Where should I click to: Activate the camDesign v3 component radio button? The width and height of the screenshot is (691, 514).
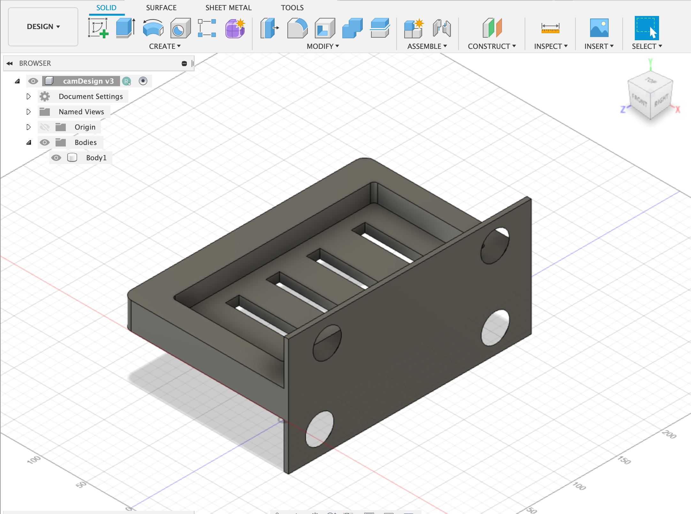click(143, 81)
